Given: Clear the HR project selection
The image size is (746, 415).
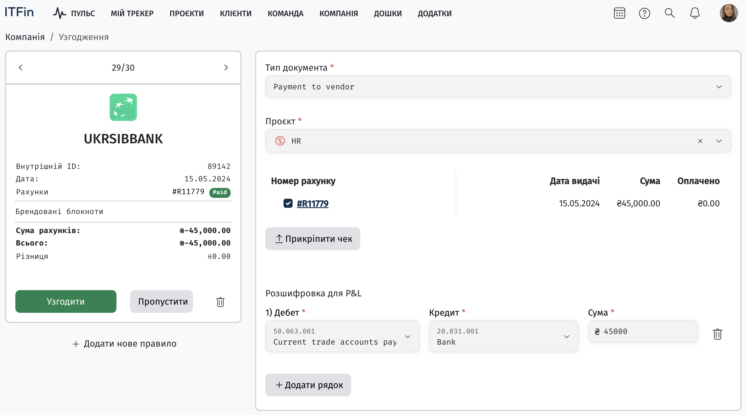Looking at the screenshot, I should (x=700, y=141).
